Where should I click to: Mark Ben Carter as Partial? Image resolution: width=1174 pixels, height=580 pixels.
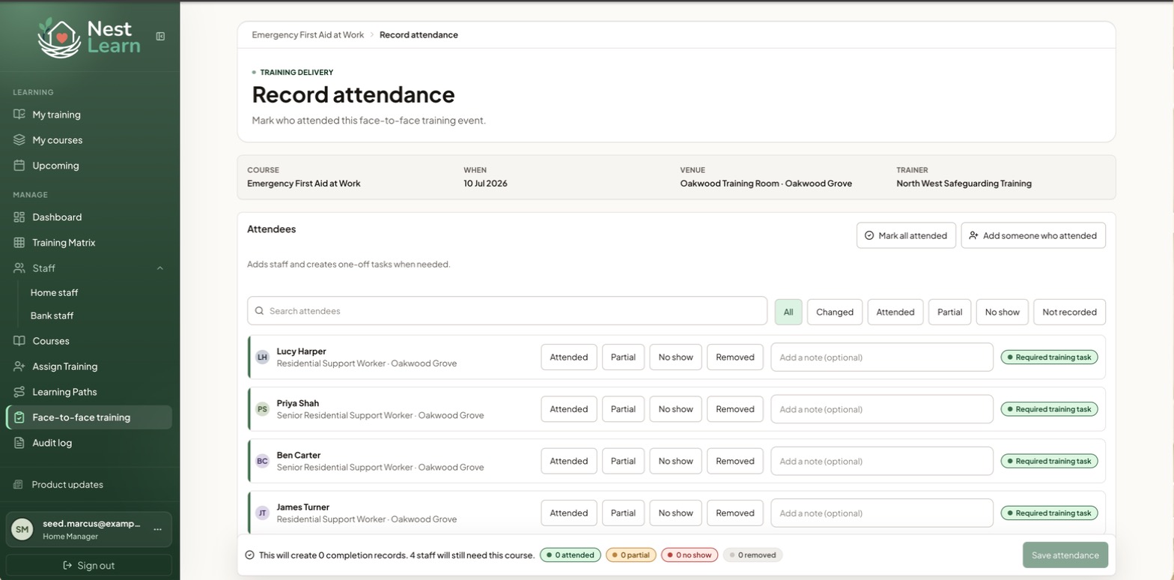tap(623, 461)
